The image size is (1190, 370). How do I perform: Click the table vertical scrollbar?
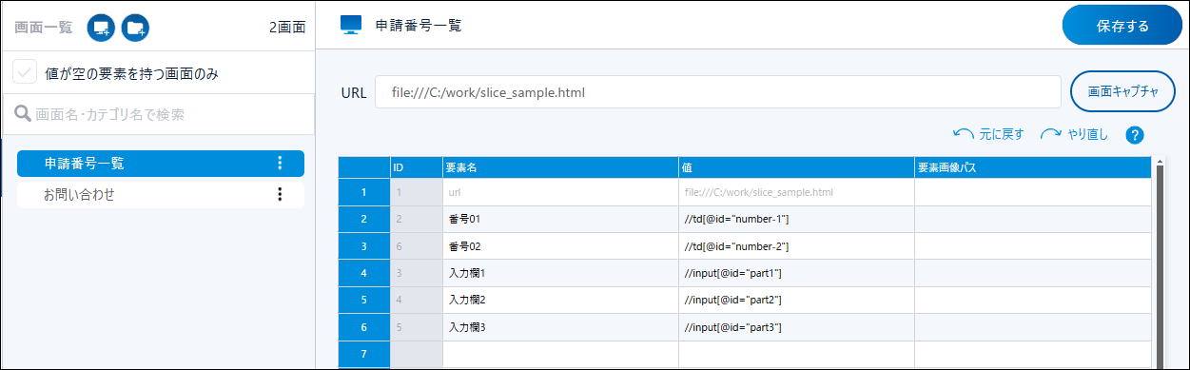(x=1160, y=263)
